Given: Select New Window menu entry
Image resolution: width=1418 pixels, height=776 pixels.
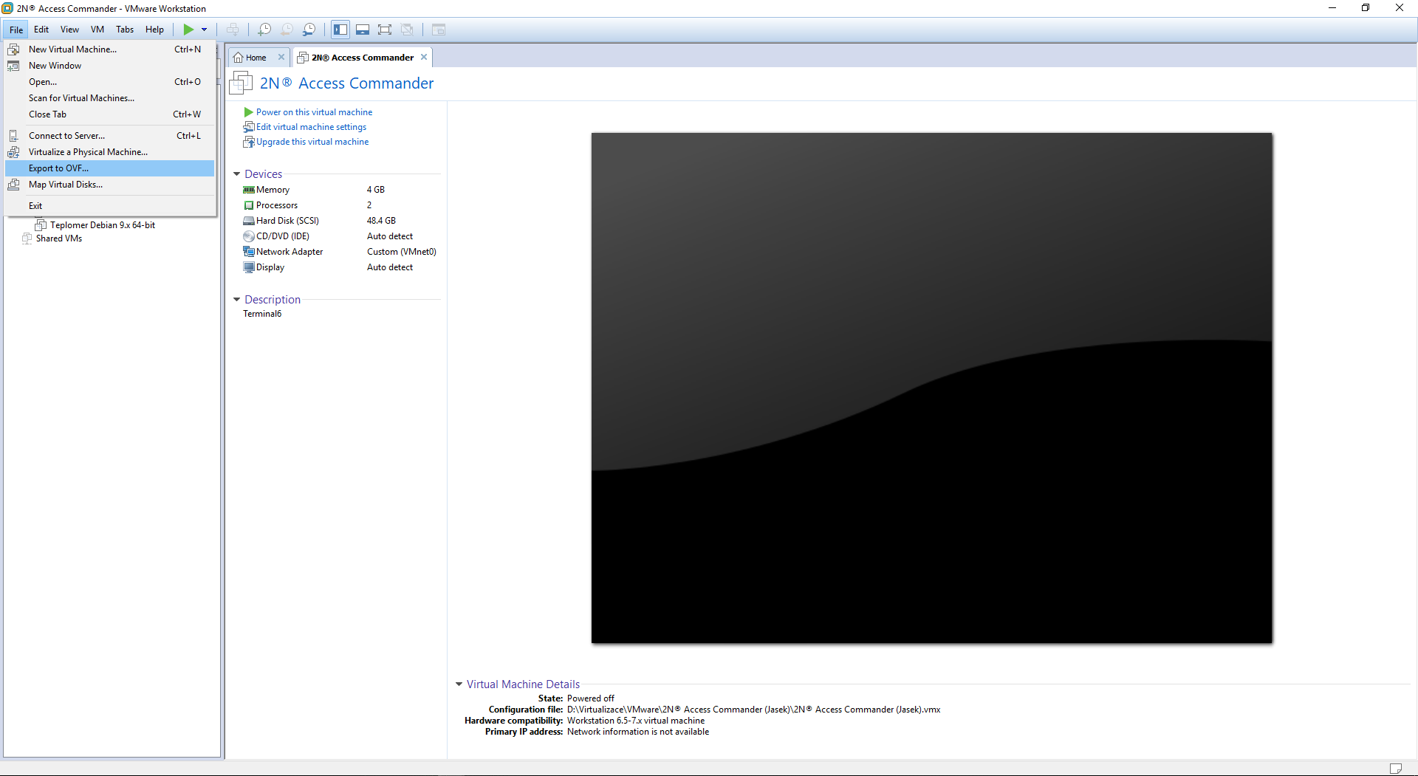Looking at the screenshot, I should pos(109,66).
